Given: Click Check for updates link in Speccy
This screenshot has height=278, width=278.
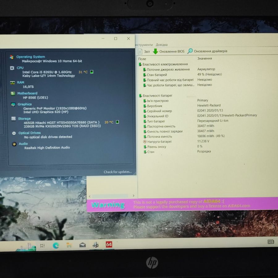Looking at the screenshot, I should click(x=118, y=172).
